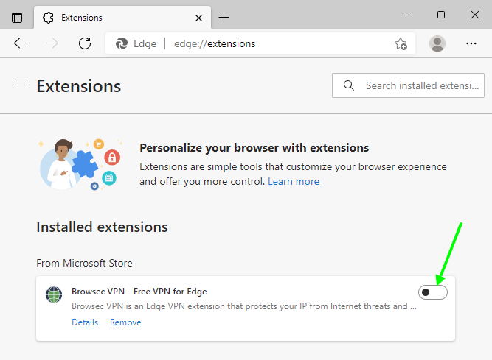492x360 pixels.
Task: Close the Extensions tab
Action: (198, 17)
